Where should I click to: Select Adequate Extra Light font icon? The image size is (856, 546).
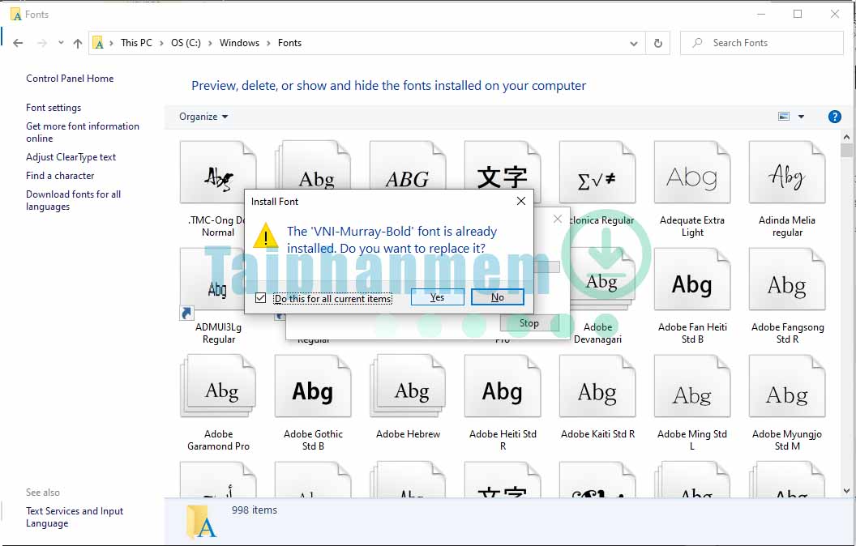click(692, 178)
